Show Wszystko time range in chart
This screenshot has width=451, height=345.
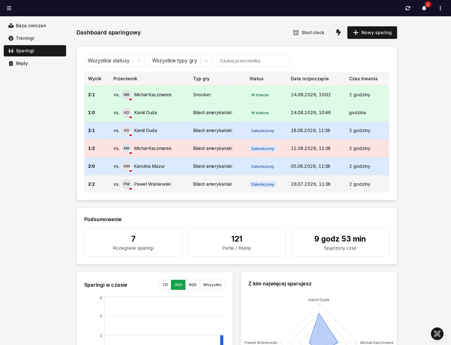212,285
